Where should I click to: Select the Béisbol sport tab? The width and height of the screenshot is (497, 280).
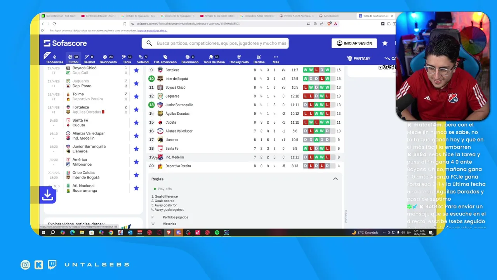(x=89, y=59)
